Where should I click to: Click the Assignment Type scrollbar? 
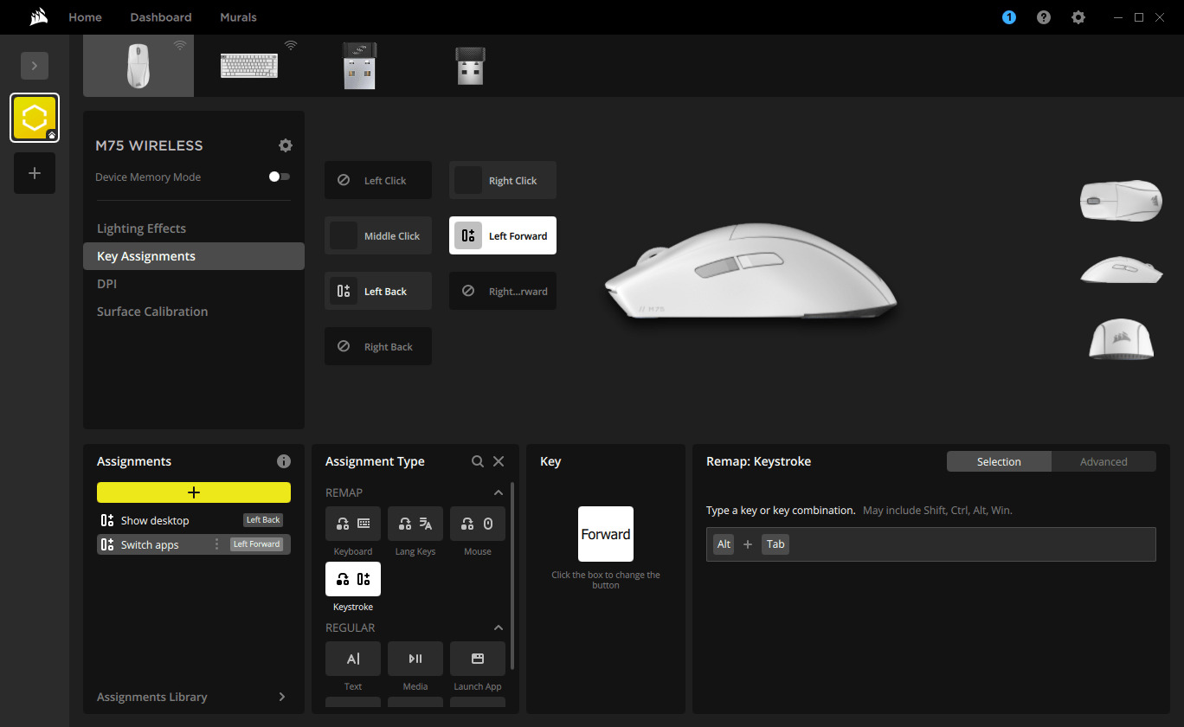pos(512,576)
